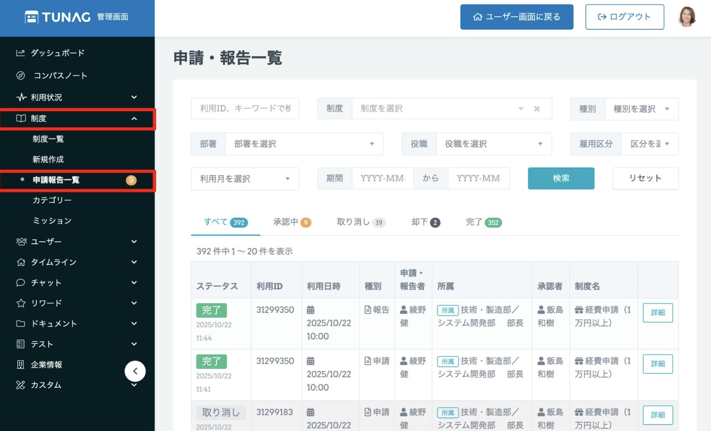Collapse the 制度 section in the sidebar
Image resolution: width=711 pixels, height=431 pixels.
coord(134,119)
